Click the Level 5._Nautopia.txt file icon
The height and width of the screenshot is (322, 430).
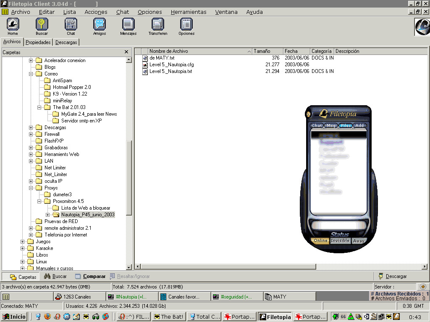pyautogui.click(x=145, y=71)
